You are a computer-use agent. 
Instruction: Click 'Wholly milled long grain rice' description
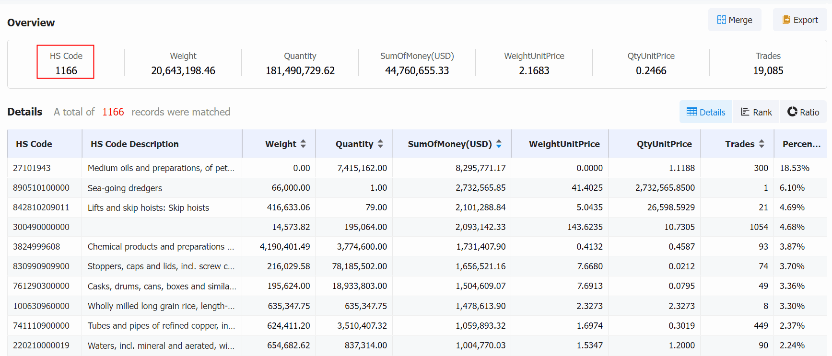coord(161,306)
